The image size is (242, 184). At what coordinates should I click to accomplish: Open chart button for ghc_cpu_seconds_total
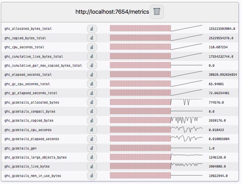(92, 47)
